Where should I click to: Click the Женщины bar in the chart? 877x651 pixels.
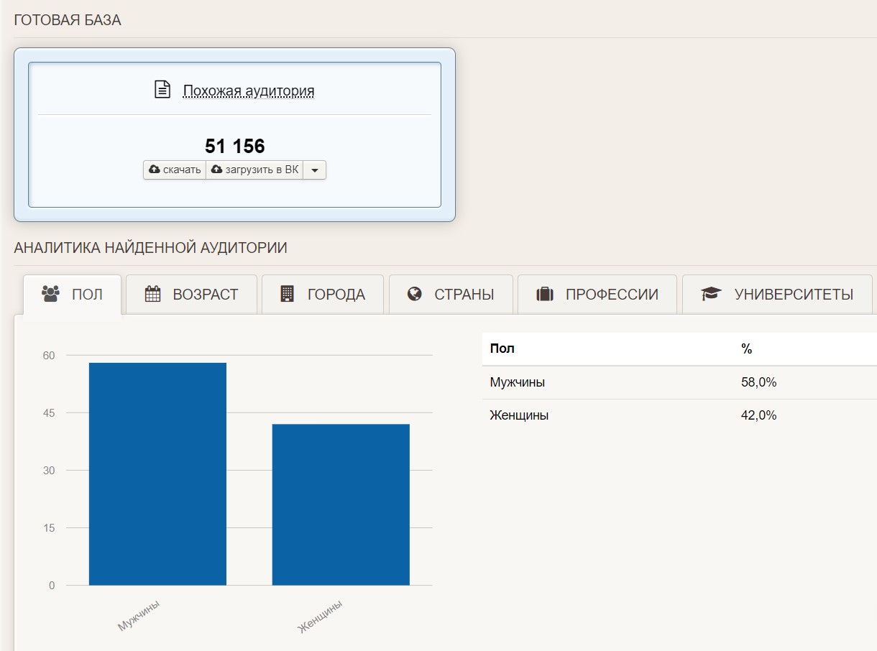[341, 504]
